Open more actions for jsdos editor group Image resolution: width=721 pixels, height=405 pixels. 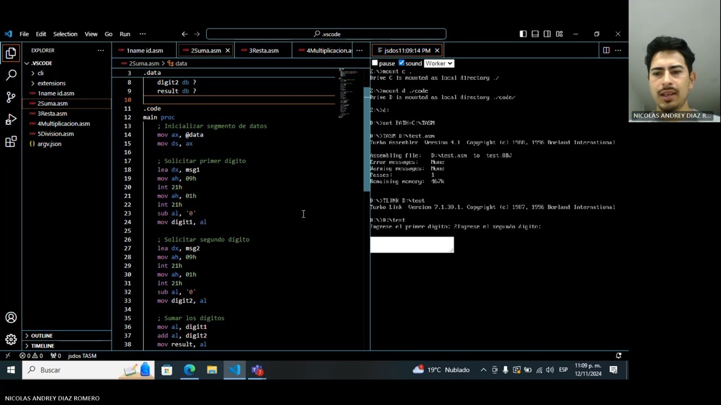(x=618, y=50)
